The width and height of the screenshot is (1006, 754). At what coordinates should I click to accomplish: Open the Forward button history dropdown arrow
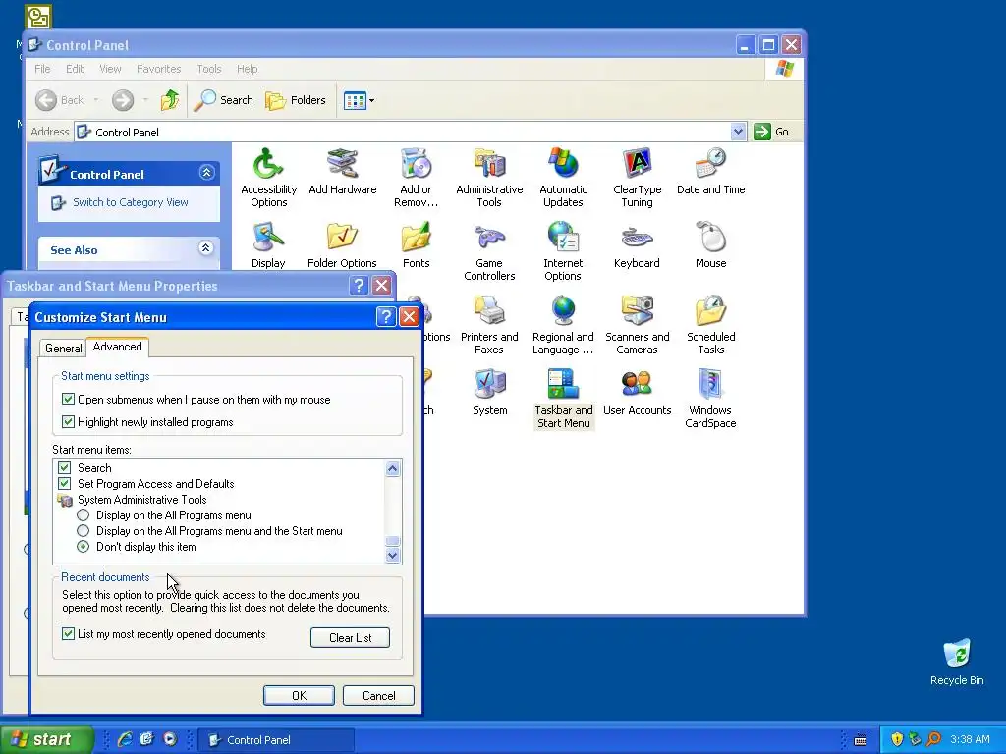click(x=145, y=100)
